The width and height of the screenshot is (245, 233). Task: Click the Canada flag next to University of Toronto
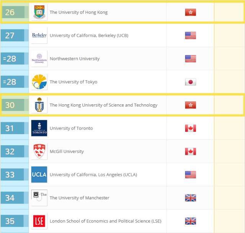[190, 128]
